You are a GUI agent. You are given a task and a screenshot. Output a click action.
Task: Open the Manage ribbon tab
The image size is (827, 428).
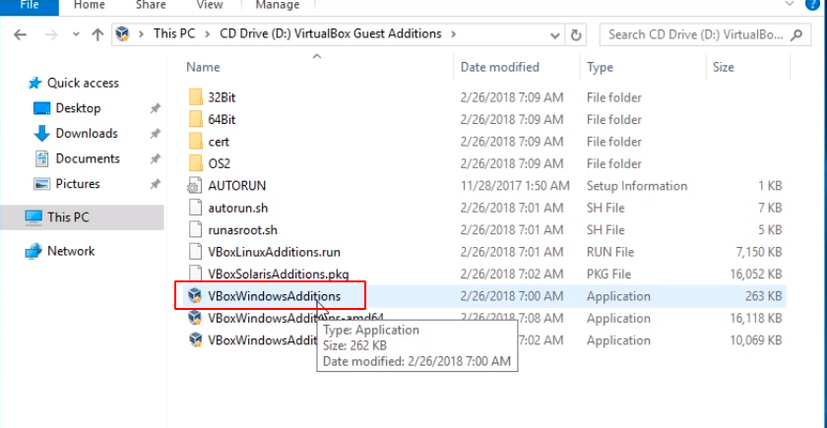[x=278, y=5]
